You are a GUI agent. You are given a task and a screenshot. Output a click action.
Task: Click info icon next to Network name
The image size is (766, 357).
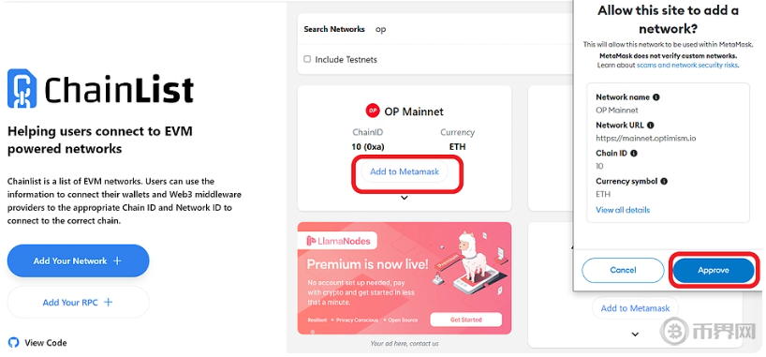656,97
